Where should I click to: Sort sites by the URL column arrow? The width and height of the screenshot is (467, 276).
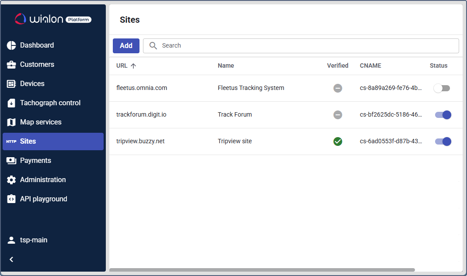133,66
